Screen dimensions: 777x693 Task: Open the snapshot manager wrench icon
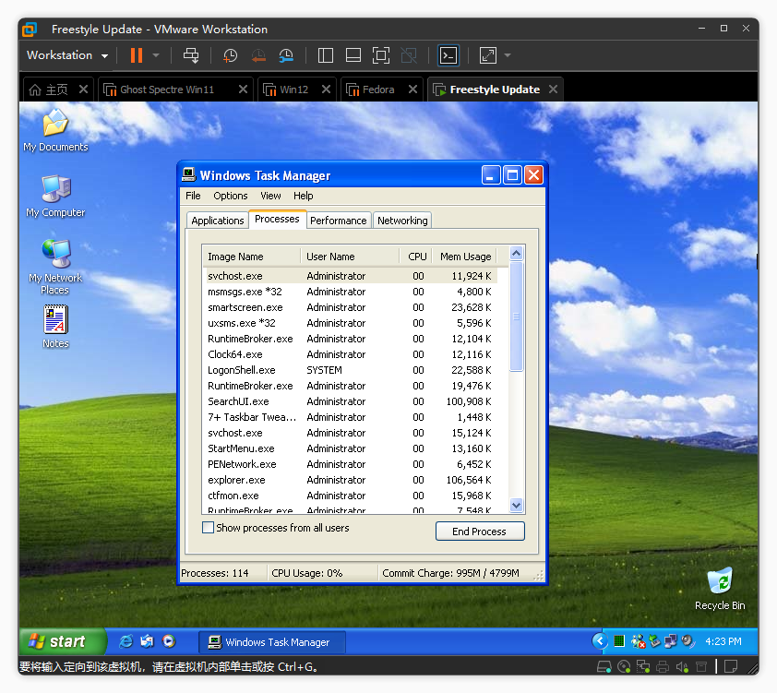click(286, 55)
